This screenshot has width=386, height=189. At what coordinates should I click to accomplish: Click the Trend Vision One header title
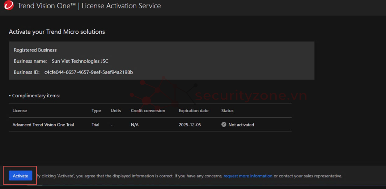[89, 6]
